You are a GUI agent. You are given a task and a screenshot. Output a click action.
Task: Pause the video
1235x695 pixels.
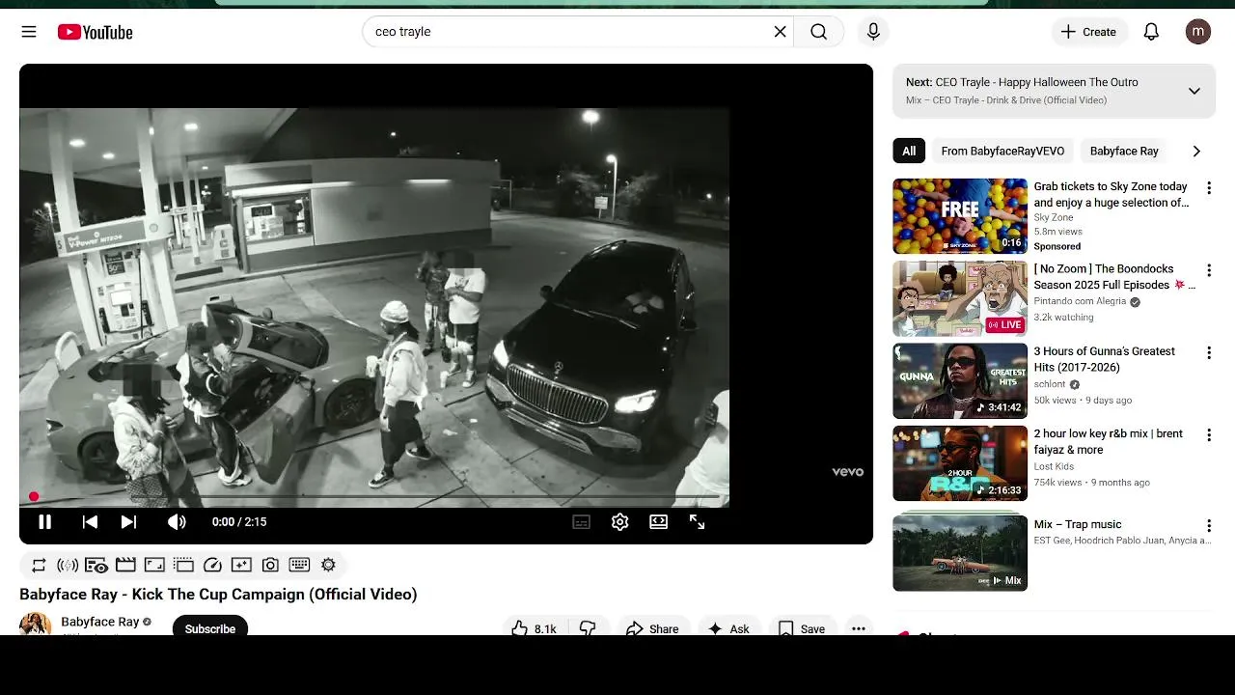[44, 521]
